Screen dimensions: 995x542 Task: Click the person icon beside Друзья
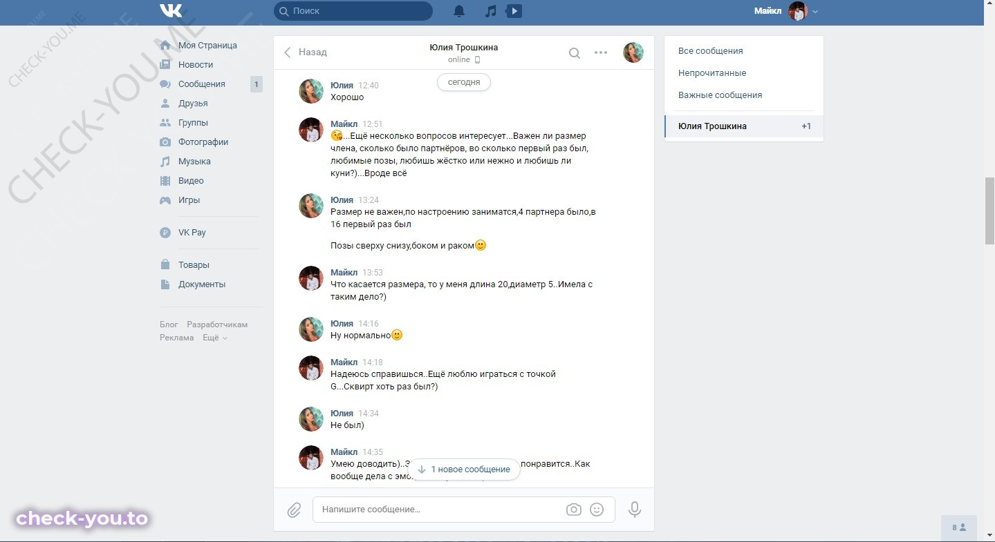pos(165,104)
